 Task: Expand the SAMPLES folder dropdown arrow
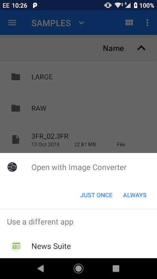click(81, 23)
